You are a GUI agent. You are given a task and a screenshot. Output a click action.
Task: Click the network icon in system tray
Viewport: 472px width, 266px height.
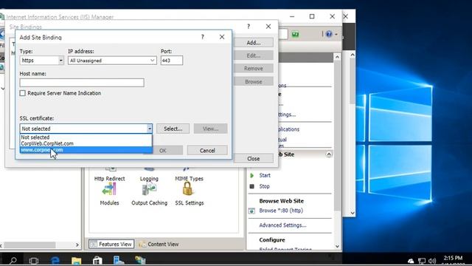point(422,261)
